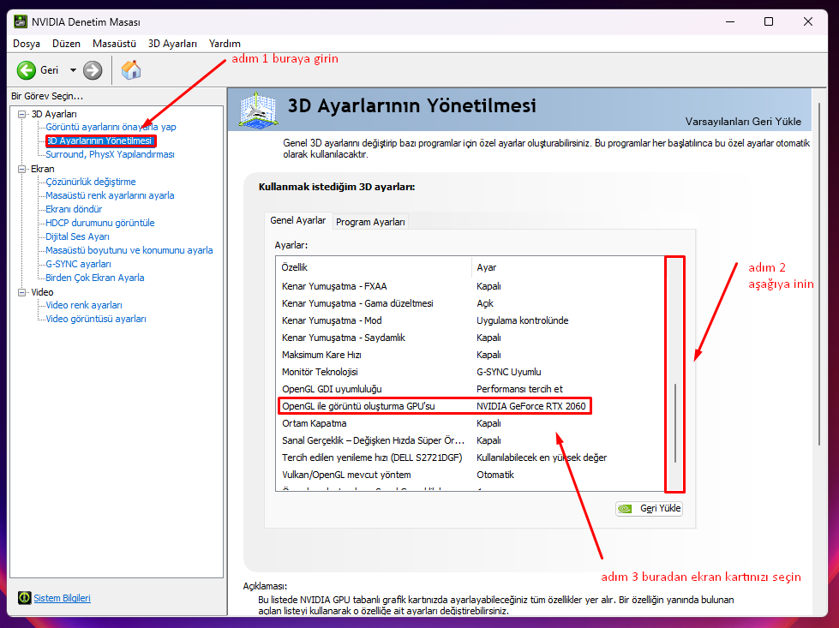The image size is (839, 628).
Task: Open Video renk ayarları
Action: 83,305
